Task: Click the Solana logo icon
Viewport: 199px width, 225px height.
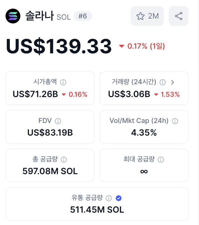Action: click(13, 16)
